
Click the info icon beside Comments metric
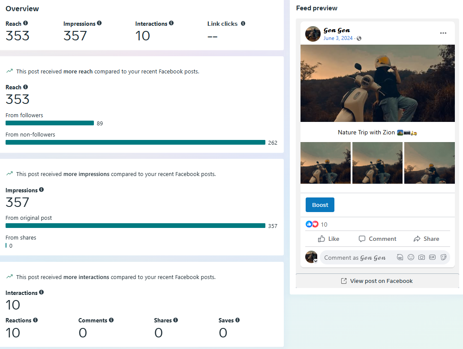coord(111,320)
